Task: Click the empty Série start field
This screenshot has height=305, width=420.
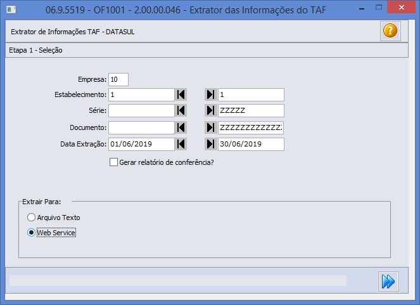Action: 141,110
